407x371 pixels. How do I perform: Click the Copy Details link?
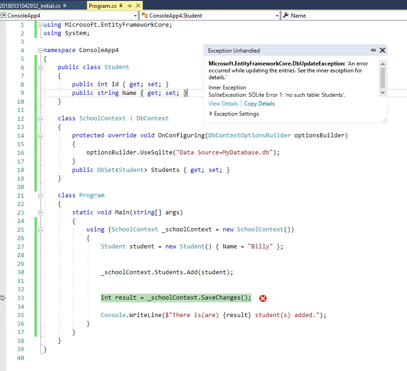259,104
